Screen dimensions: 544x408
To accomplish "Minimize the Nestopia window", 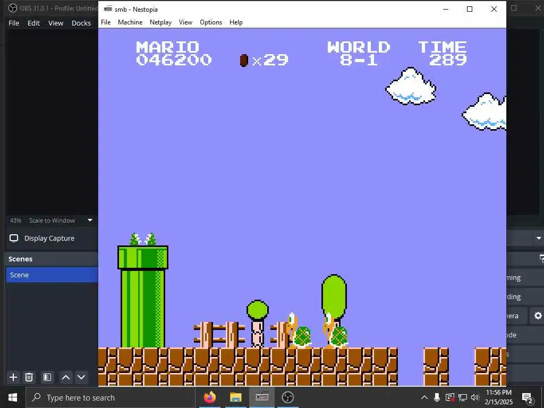I will tap(446, 10).
